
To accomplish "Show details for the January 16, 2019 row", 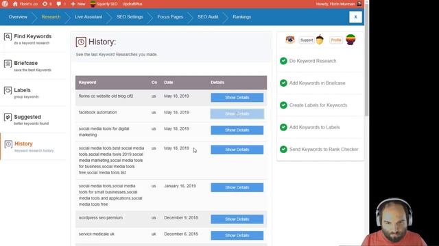I will coord(237,187).
